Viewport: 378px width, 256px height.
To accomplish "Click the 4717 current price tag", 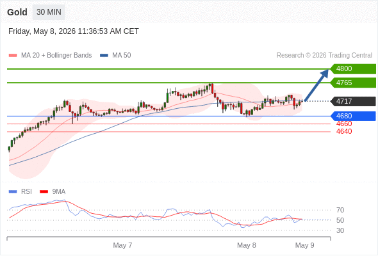I will pos(353,101).
